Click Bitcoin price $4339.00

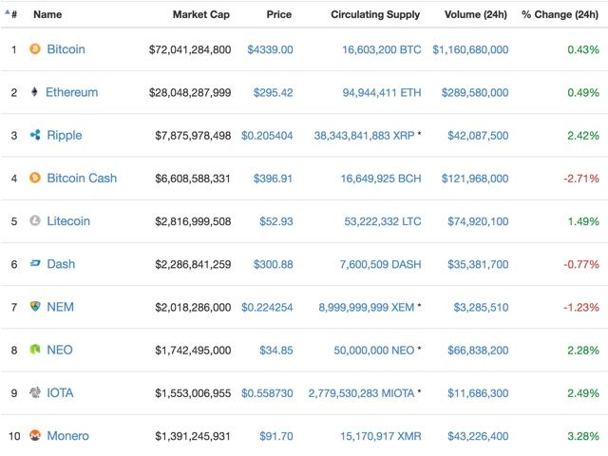click(270, 49)
